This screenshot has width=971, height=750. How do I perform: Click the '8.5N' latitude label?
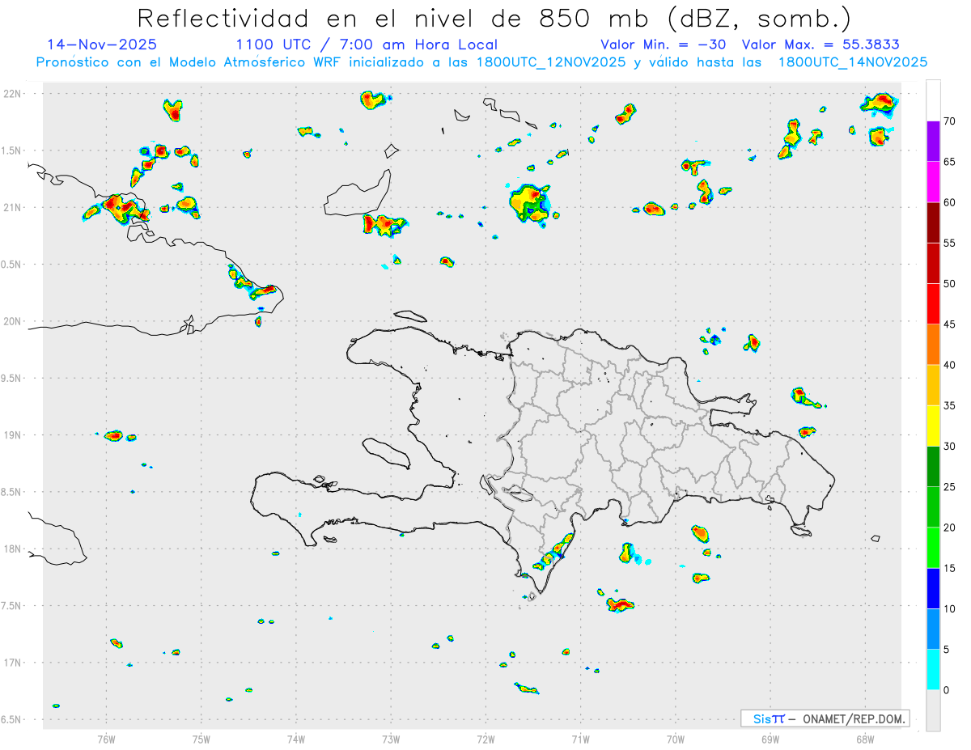[x=12, y=492]
